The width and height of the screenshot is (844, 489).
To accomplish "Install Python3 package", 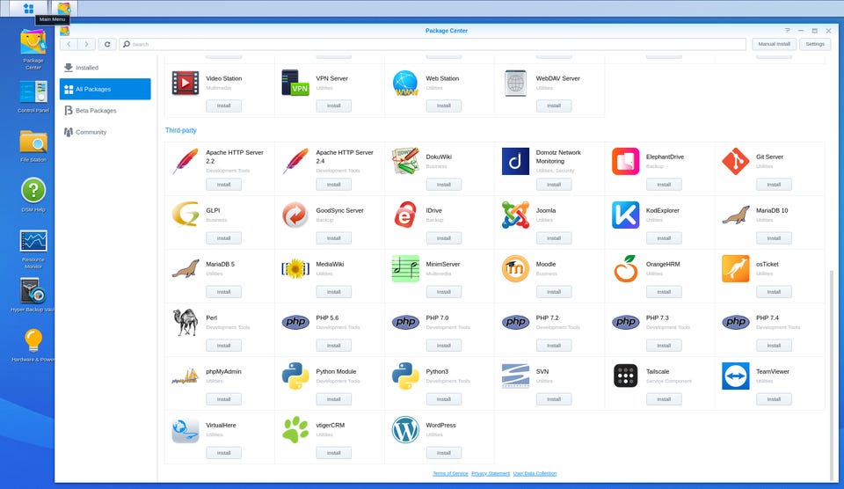I will tap(443, 399).
